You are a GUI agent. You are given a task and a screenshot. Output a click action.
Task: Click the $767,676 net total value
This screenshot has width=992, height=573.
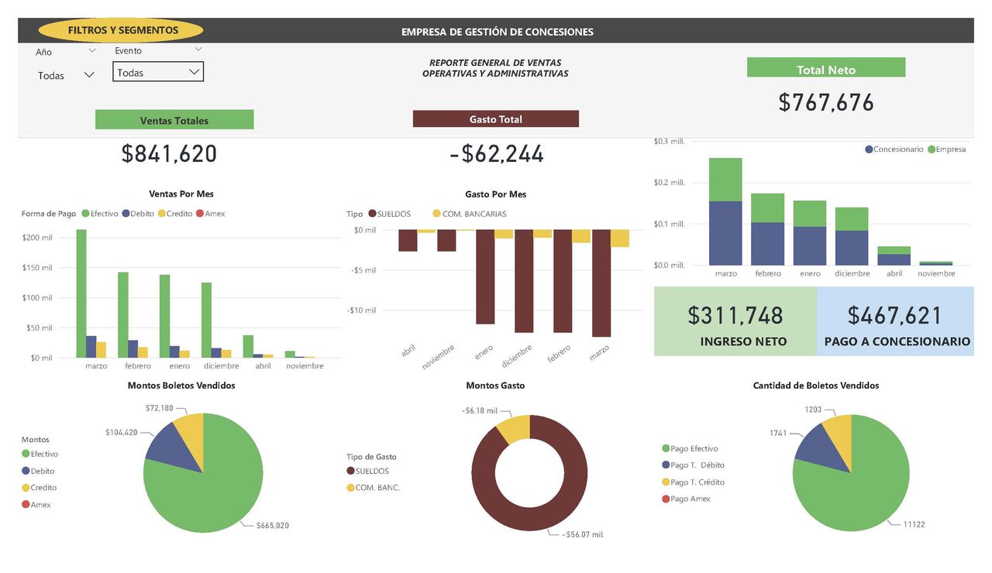click(x=826, y=102)
